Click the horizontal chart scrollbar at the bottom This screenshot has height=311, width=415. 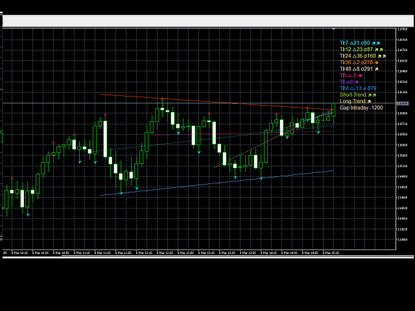(207, 257)
